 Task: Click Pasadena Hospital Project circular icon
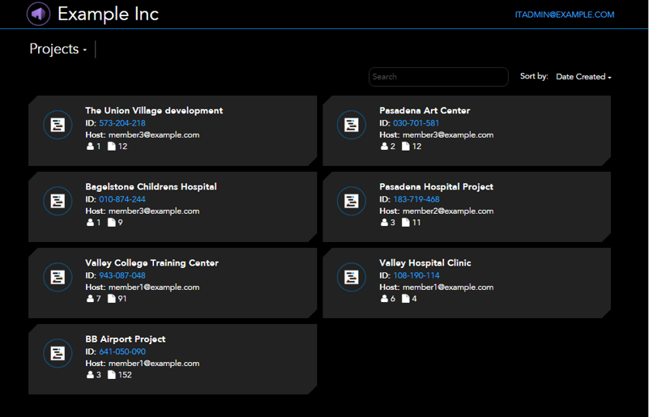pyautogui.click(x=352, y=201)
